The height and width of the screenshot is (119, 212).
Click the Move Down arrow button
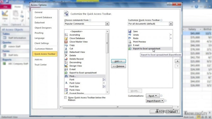[177, 66]
